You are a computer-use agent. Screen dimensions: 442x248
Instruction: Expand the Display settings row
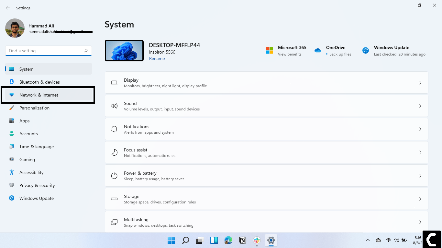pyautogui.click(x=420, y=83)
